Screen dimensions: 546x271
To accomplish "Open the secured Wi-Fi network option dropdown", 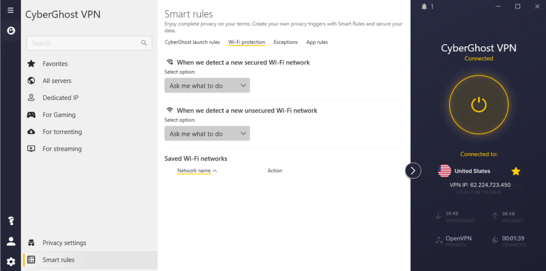I will pos(207,86).
